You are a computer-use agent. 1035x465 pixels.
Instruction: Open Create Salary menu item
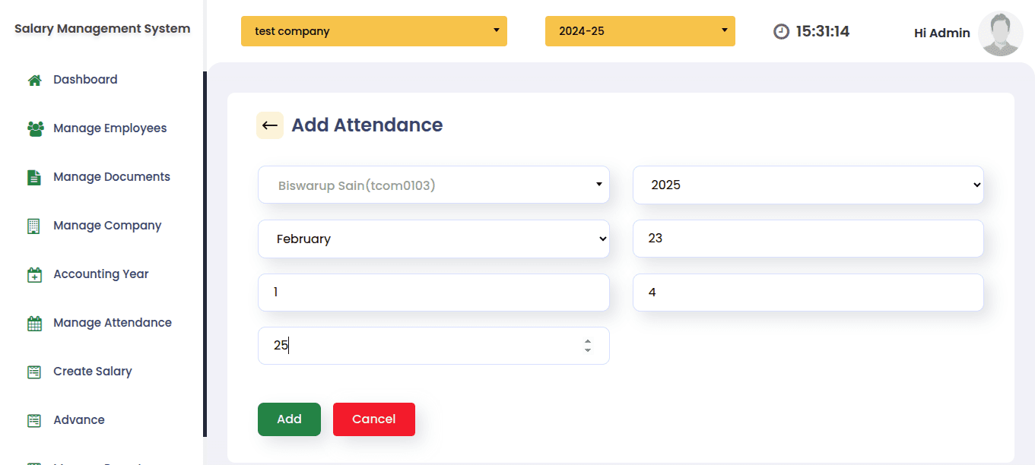pyautogui.click(x=93, y=372)
